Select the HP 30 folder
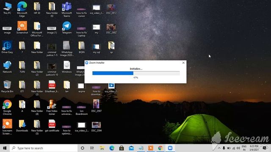271x152 pixels. point(37,8)
